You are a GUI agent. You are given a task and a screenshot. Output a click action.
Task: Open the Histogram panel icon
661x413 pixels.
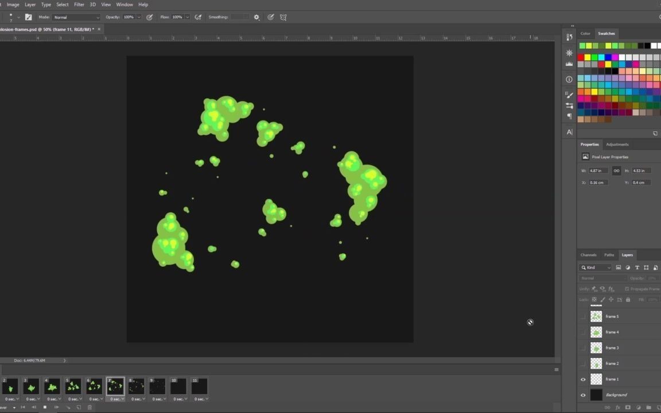click(569, 63)
